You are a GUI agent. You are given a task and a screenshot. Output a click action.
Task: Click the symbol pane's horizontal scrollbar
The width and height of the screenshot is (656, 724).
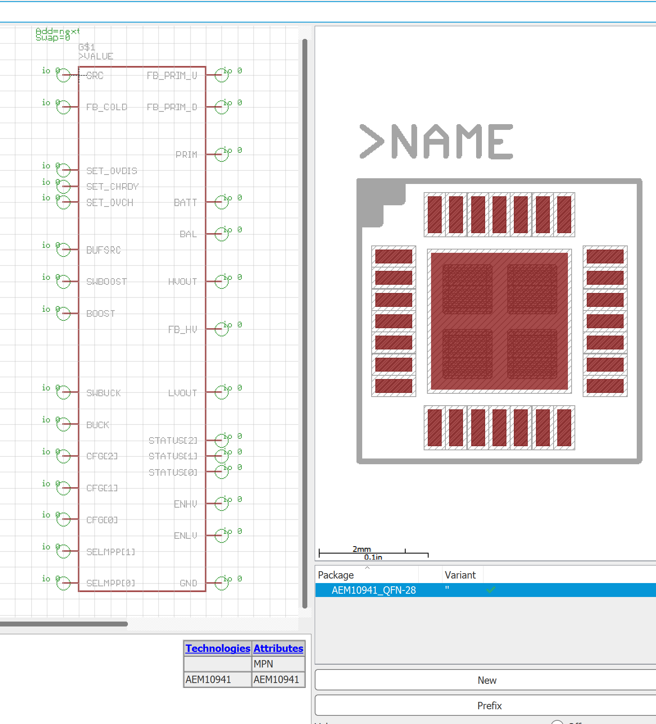[64, 624]
